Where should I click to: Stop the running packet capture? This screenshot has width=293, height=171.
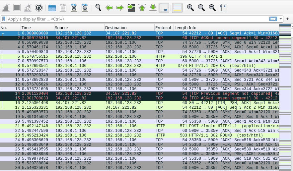17,7
